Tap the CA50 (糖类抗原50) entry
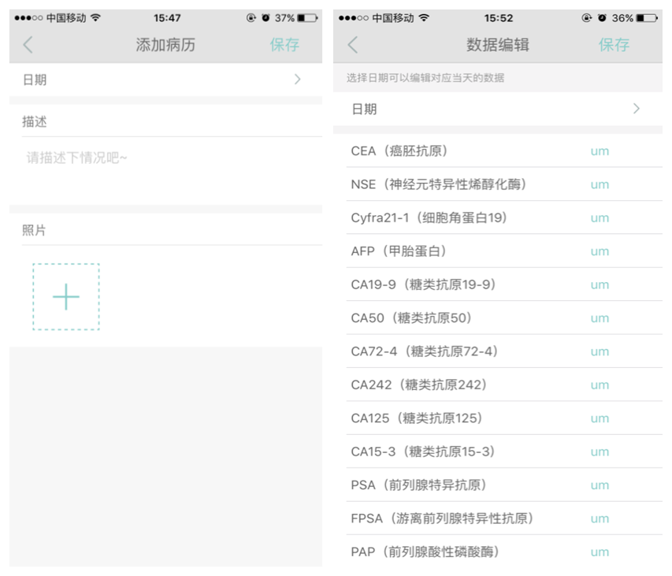 tap(411, 318)
